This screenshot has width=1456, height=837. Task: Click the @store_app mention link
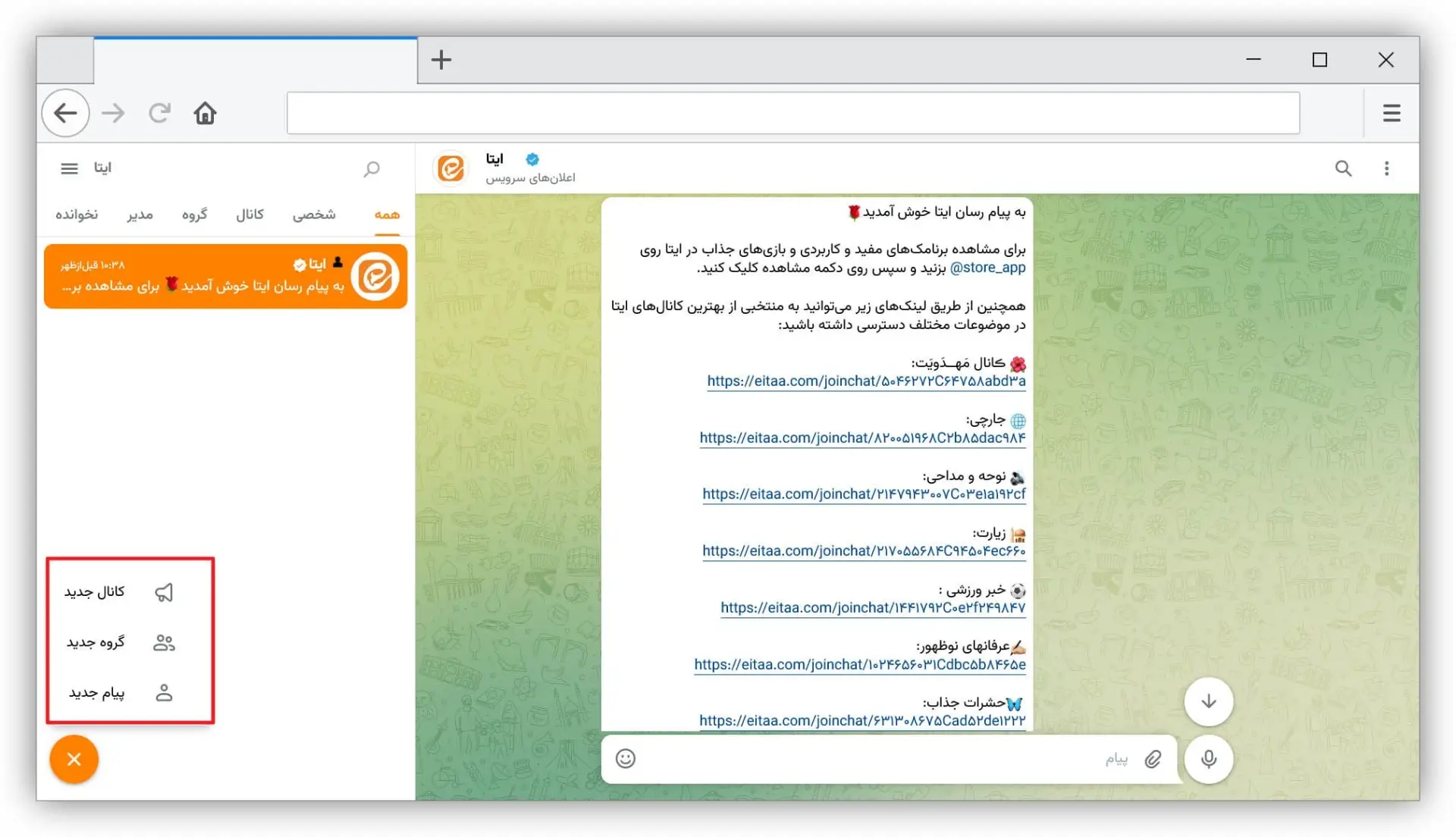(x=987, y=268)
